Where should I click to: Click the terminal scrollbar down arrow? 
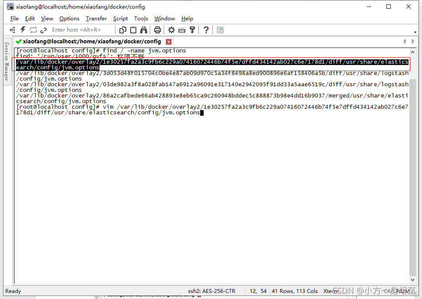(x=412, y=279)
